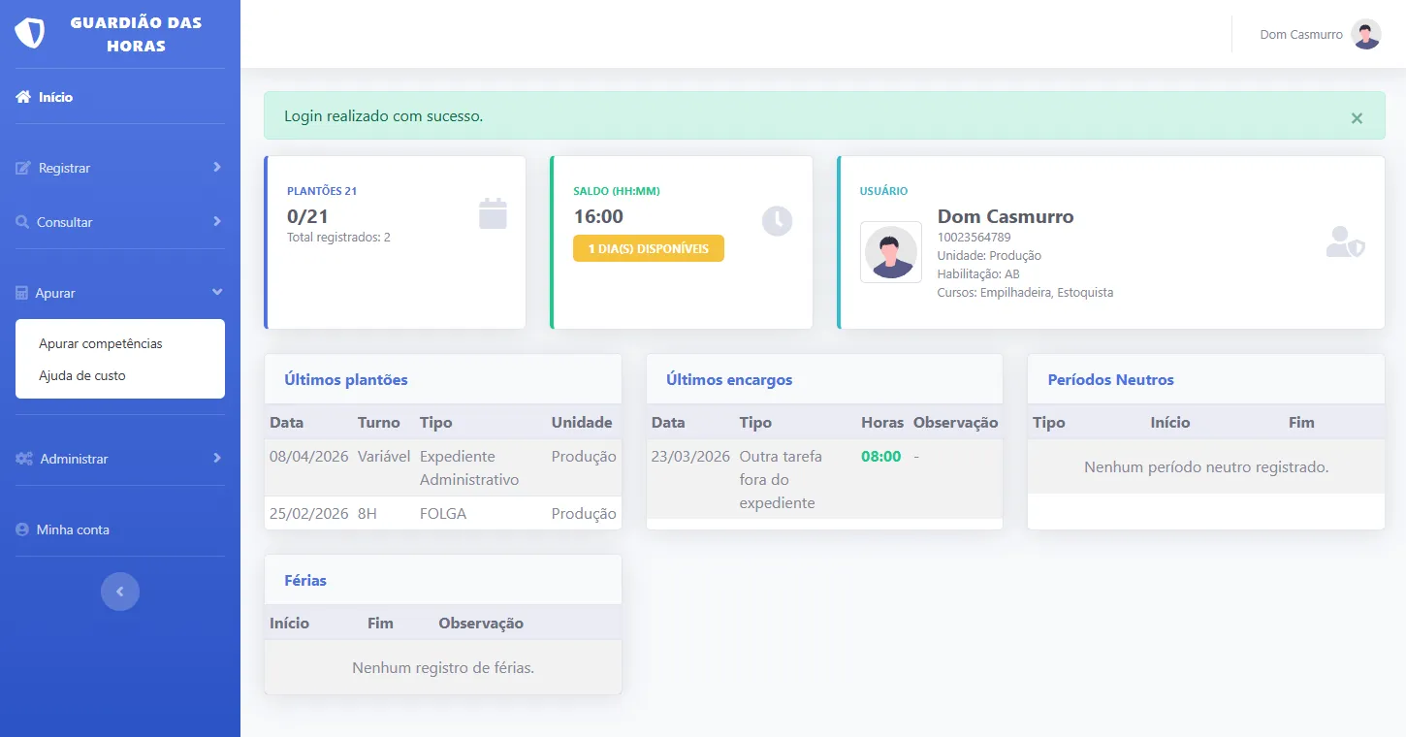Expand the Administrar menu chevron

tap(216, 458)
